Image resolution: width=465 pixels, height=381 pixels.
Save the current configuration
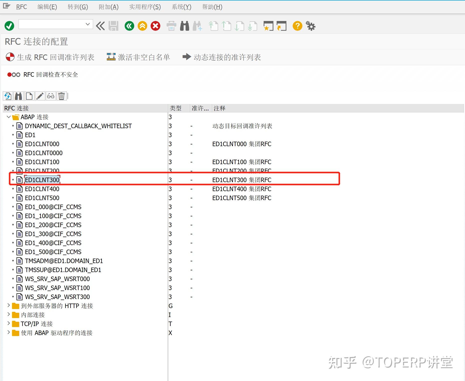(113, 26)
